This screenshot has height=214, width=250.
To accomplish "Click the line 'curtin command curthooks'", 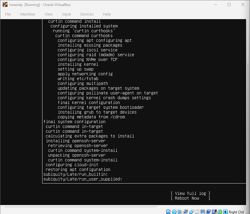I will pos(84,36).
